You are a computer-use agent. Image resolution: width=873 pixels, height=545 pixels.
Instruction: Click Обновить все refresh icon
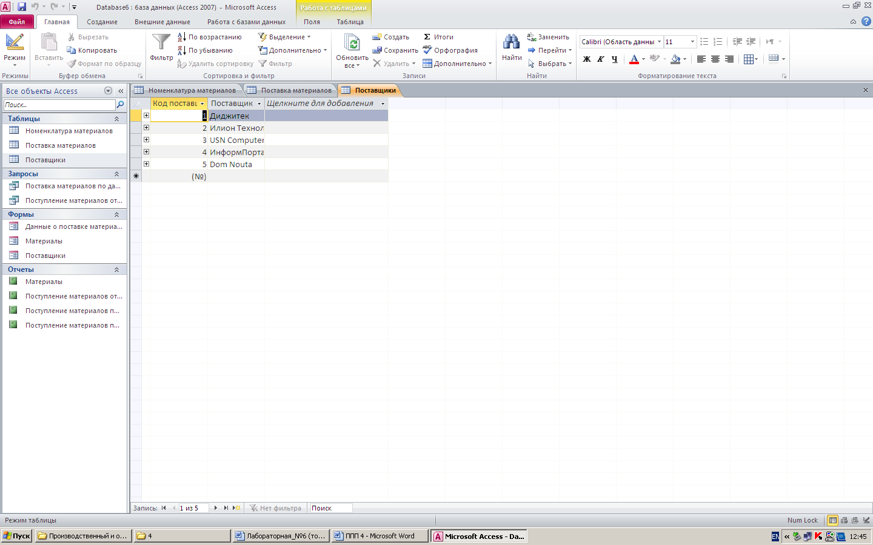point(352,42)
